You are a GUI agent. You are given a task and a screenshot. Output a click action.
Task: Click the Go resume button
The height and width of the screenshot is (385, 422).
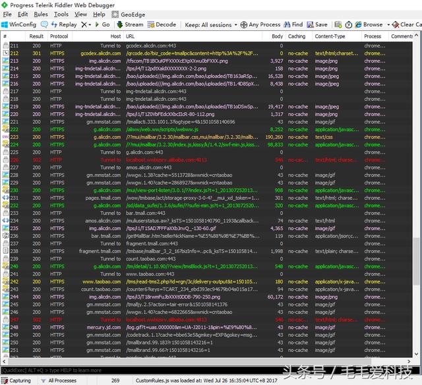(x=103, y=24)
